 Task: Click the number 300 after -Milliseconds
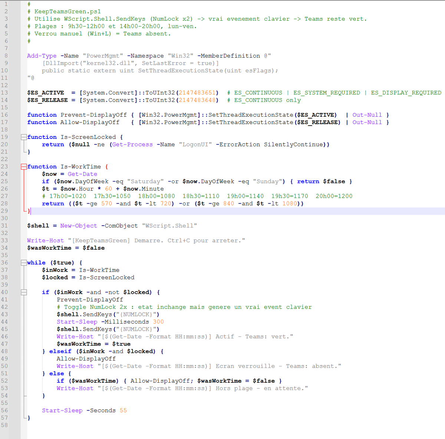tap(158, 322)
